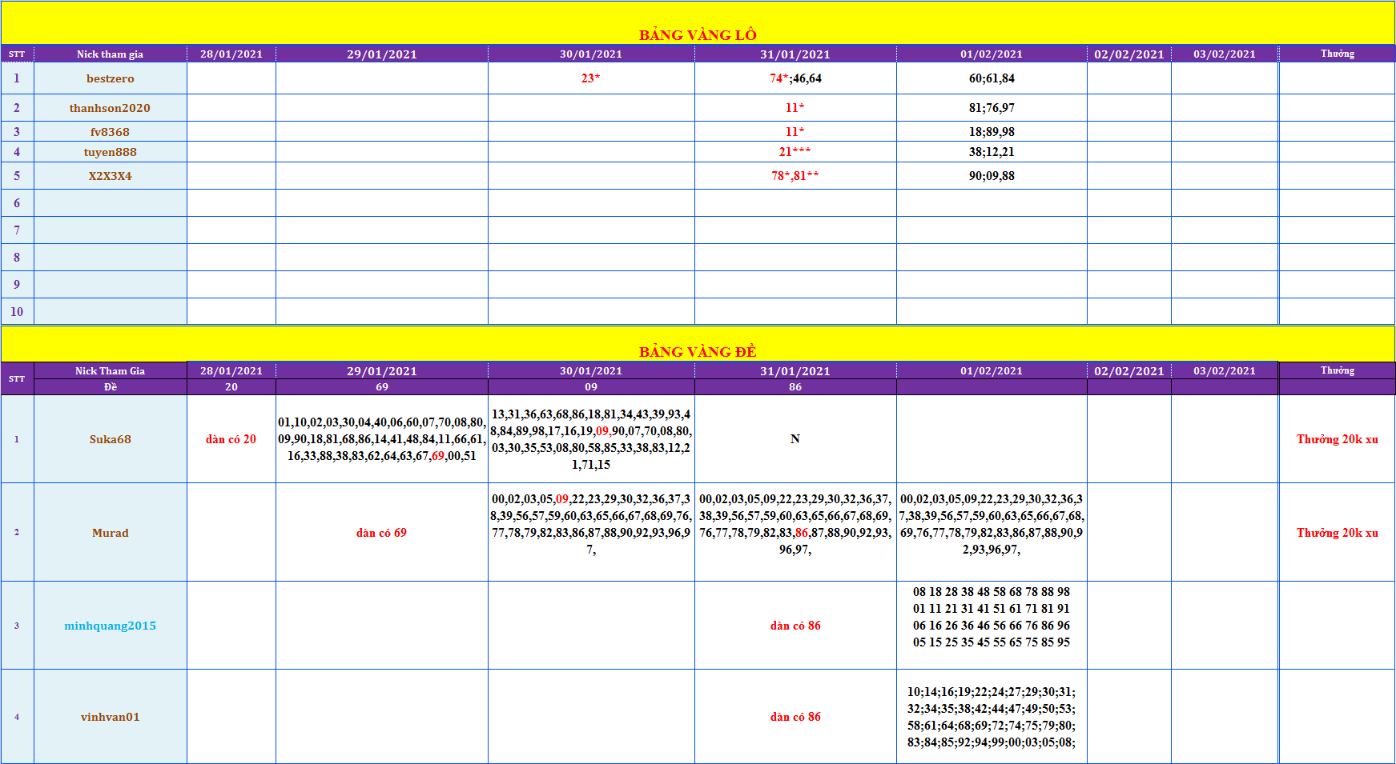Screen dimensions: 1396x764
Task: Select the bestzero nickname cell
Action: 111,78
